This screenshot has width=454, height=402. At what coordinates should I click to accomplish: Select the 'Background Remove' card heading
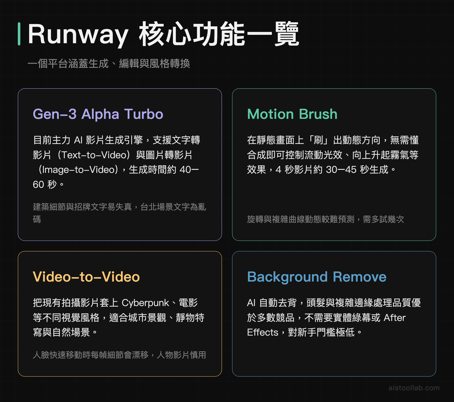(x=317, y=277)
